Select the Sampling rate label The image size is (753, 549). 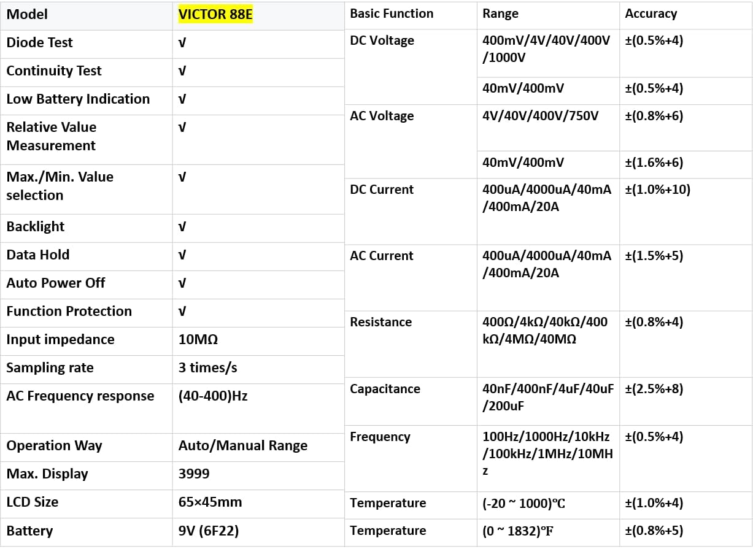50,368
